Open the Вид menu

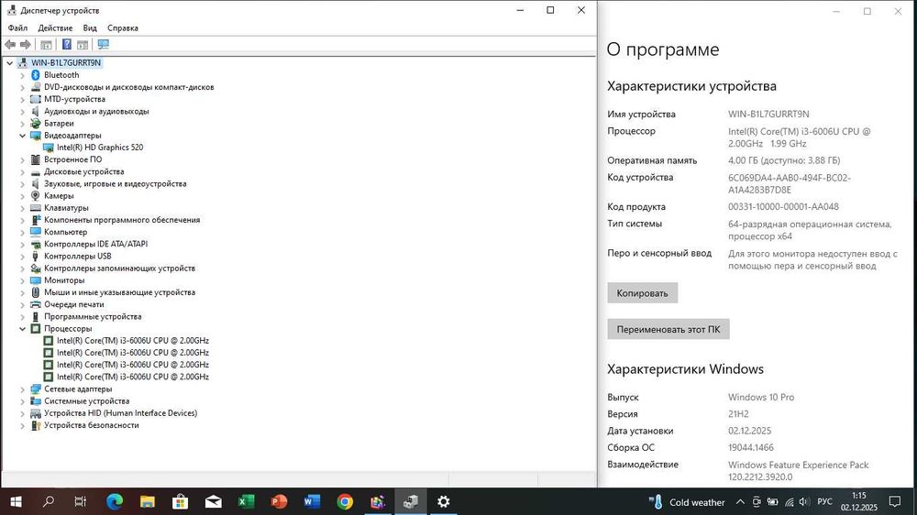pos(90,28)
